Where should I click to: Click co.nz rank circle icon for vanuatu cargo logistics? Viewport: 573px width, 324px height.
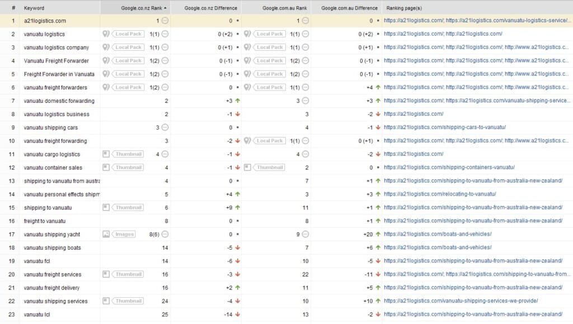pyautogui.click(x=165, y=154)
